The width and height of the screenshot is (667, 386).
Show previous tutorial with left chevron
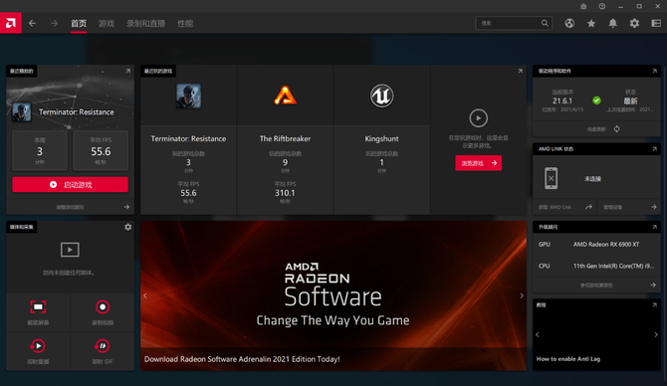[x=538, y=334]
